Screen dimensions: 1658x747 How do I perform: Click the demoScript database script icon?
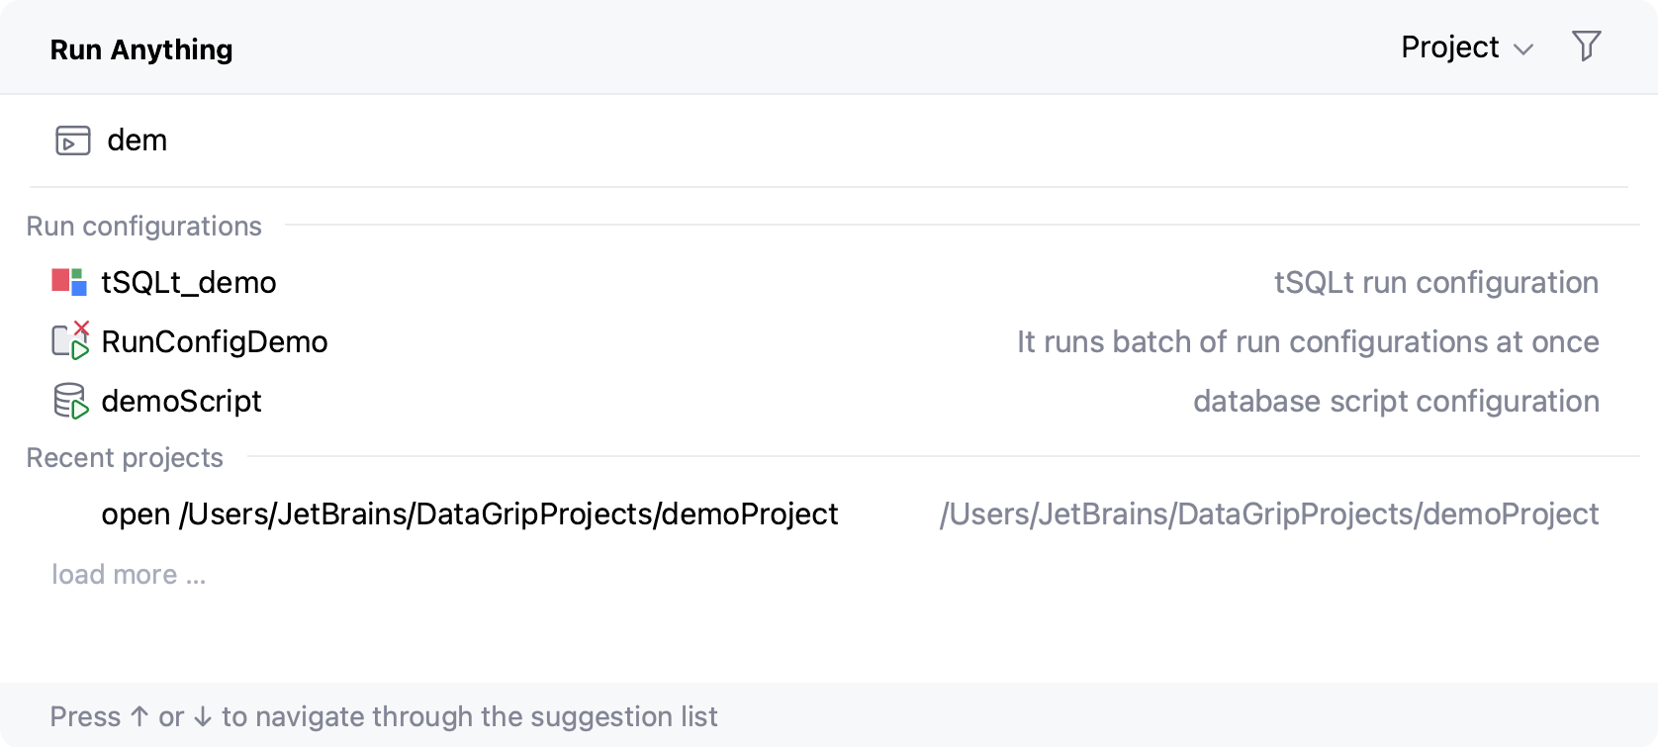[70, 401]
